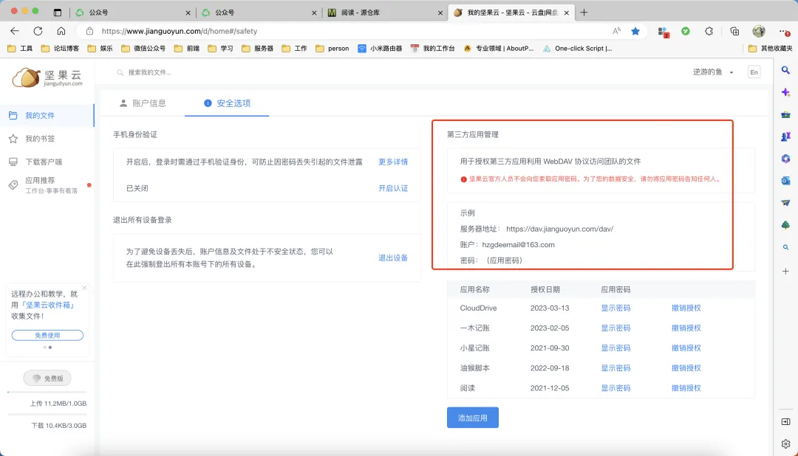The image size is (798, 456).
Task: Open 下载客户端 in sidebar
Action: pyautogui.click(x=44, y=162)
